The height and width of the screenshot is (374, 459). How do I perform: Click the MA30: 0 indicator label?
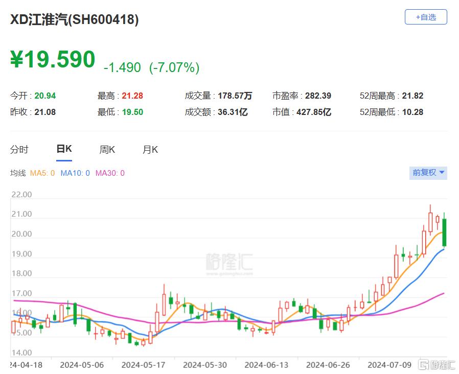(x=110, y=173)
